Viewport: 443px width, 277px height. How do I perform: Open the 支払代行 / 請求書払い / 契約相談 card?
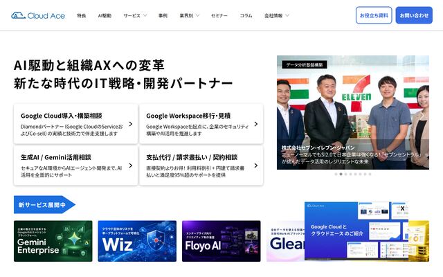[201, 166]
